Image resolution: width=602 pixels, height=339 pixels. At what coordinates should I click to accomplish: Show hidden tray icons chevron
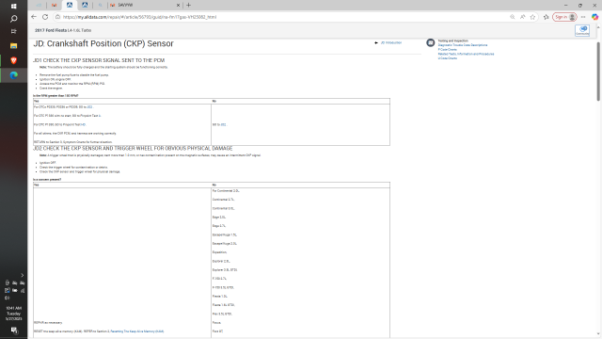tap(22, 275)
